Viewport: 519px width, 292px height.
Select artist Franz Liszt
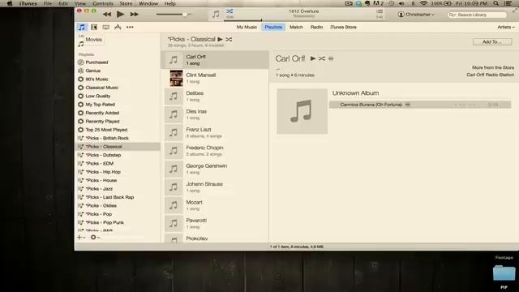(x=215, y=132)
